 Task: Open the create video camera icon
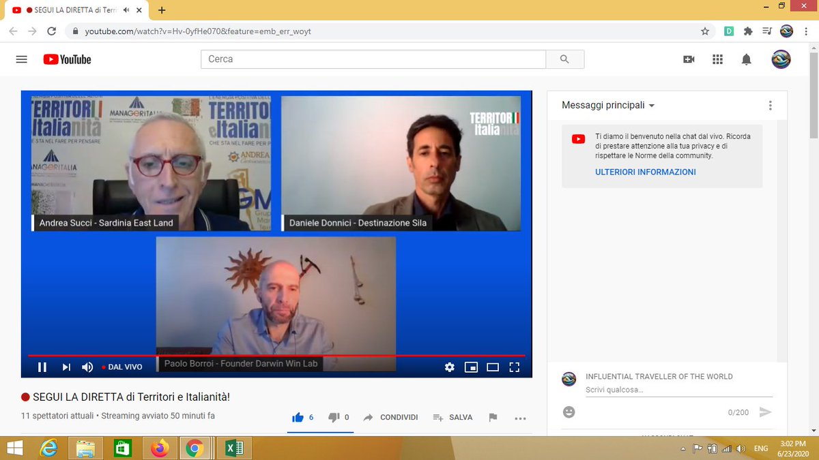(x=689, y=59)
